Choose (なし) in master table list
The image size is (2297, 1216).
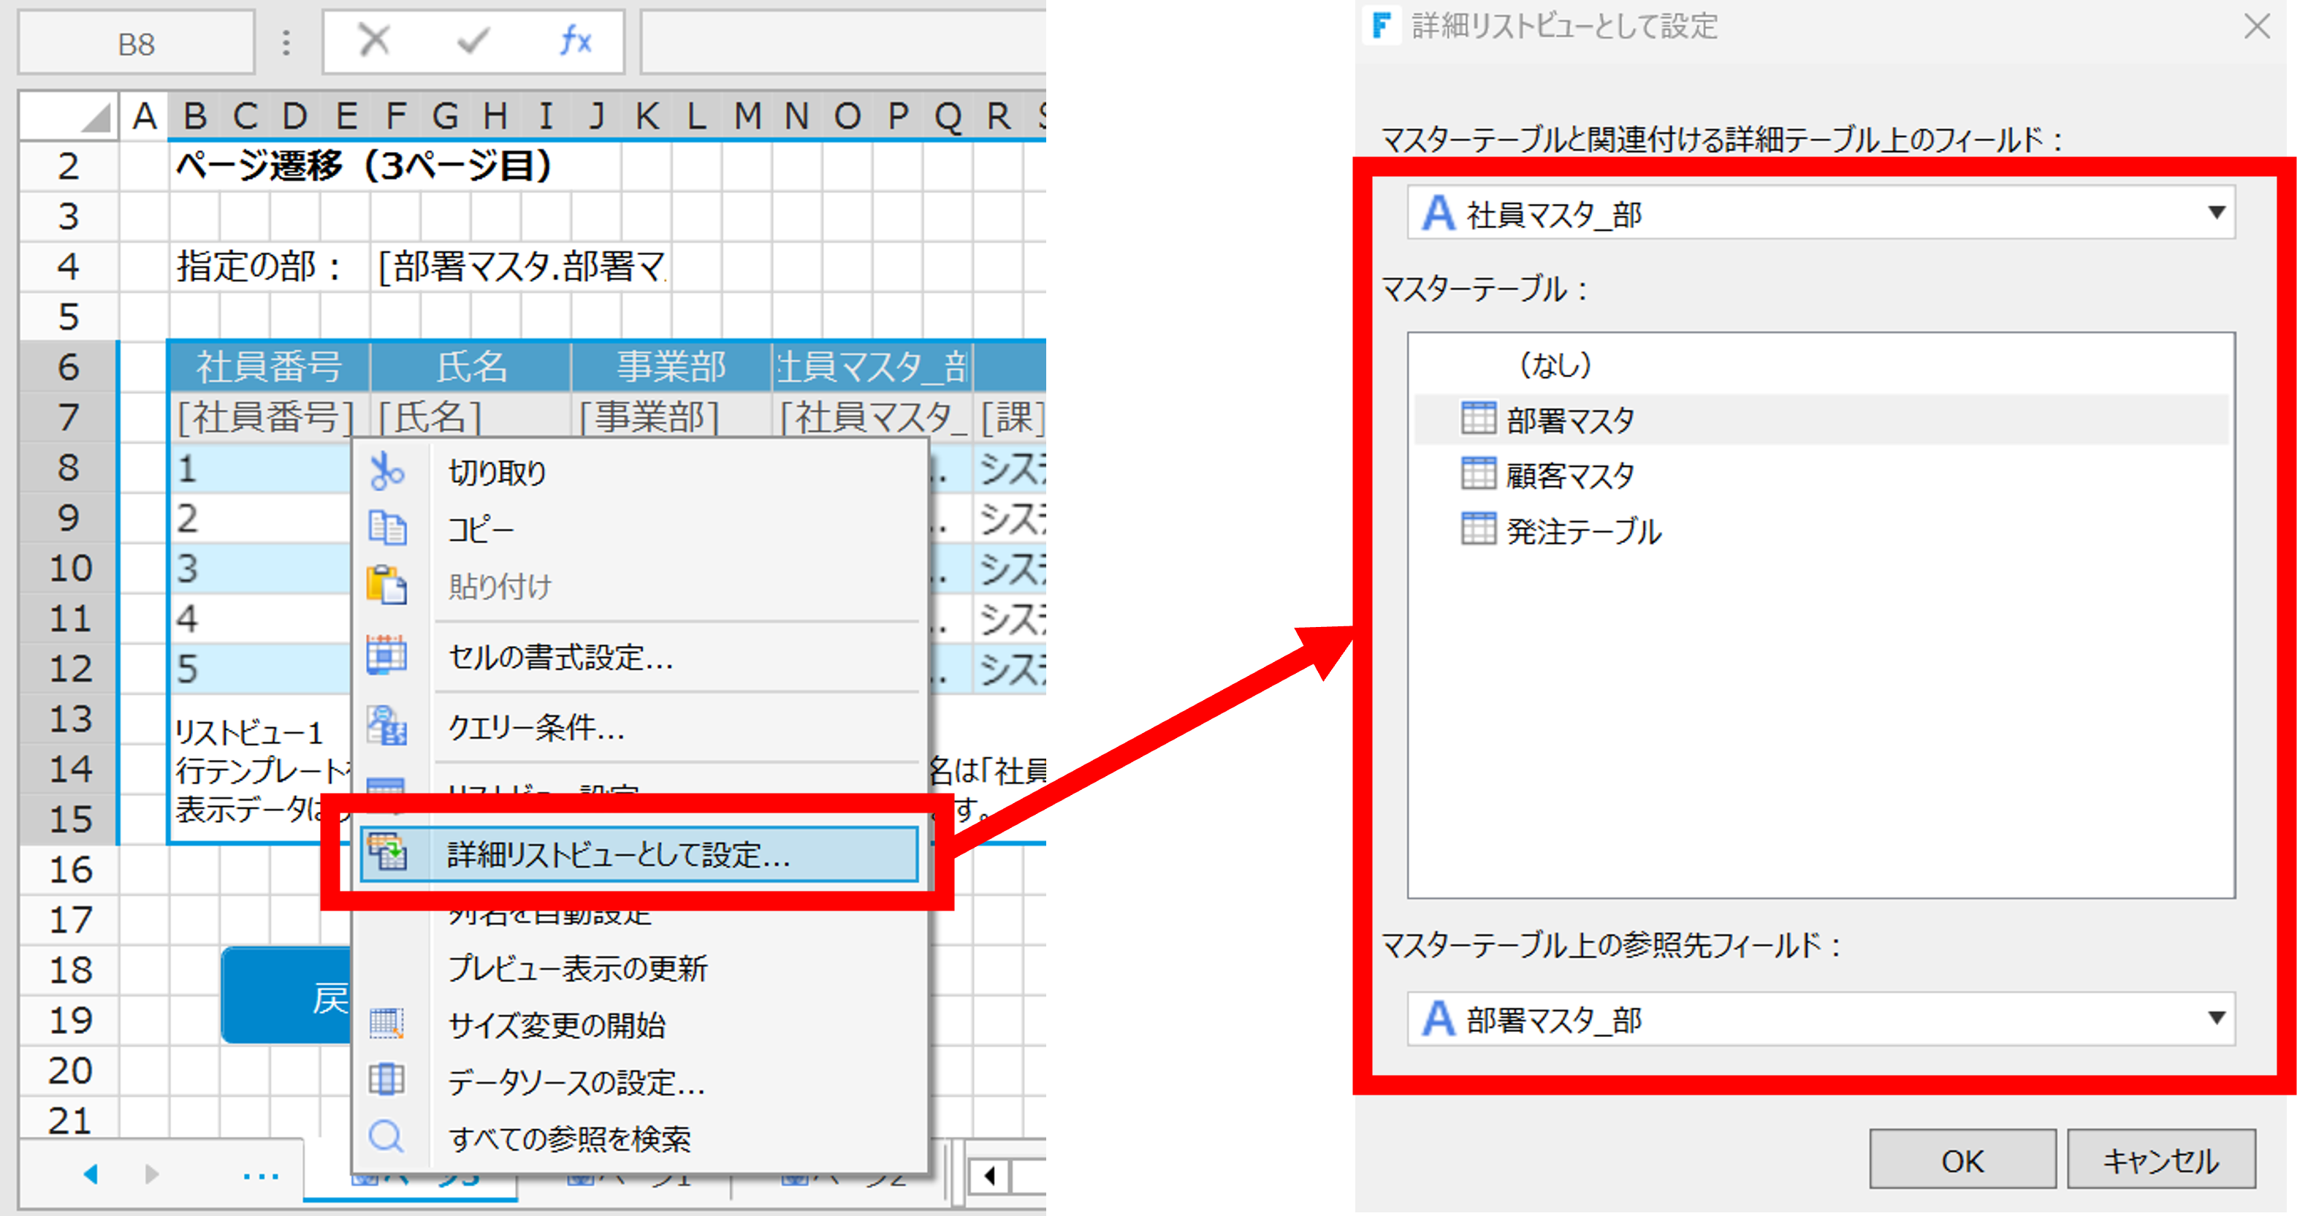click(1554, 364)
